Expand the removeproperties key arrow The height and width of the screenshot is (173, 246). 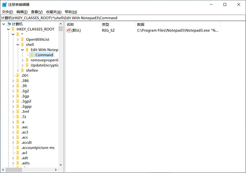coord(23,60)
